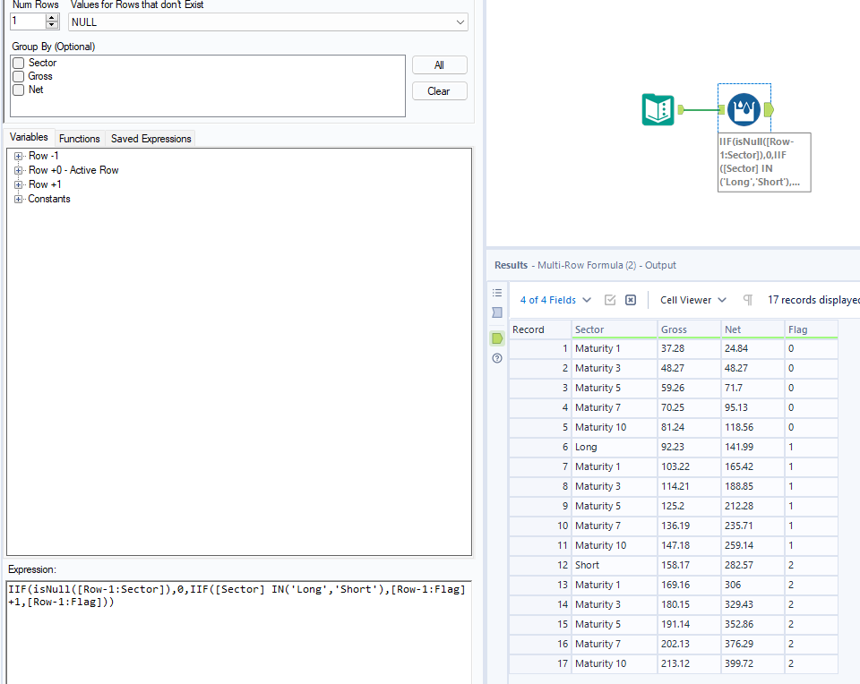860x684 pixels.
Task: Open the Results help question mark icon
Action: click(497, 358)
